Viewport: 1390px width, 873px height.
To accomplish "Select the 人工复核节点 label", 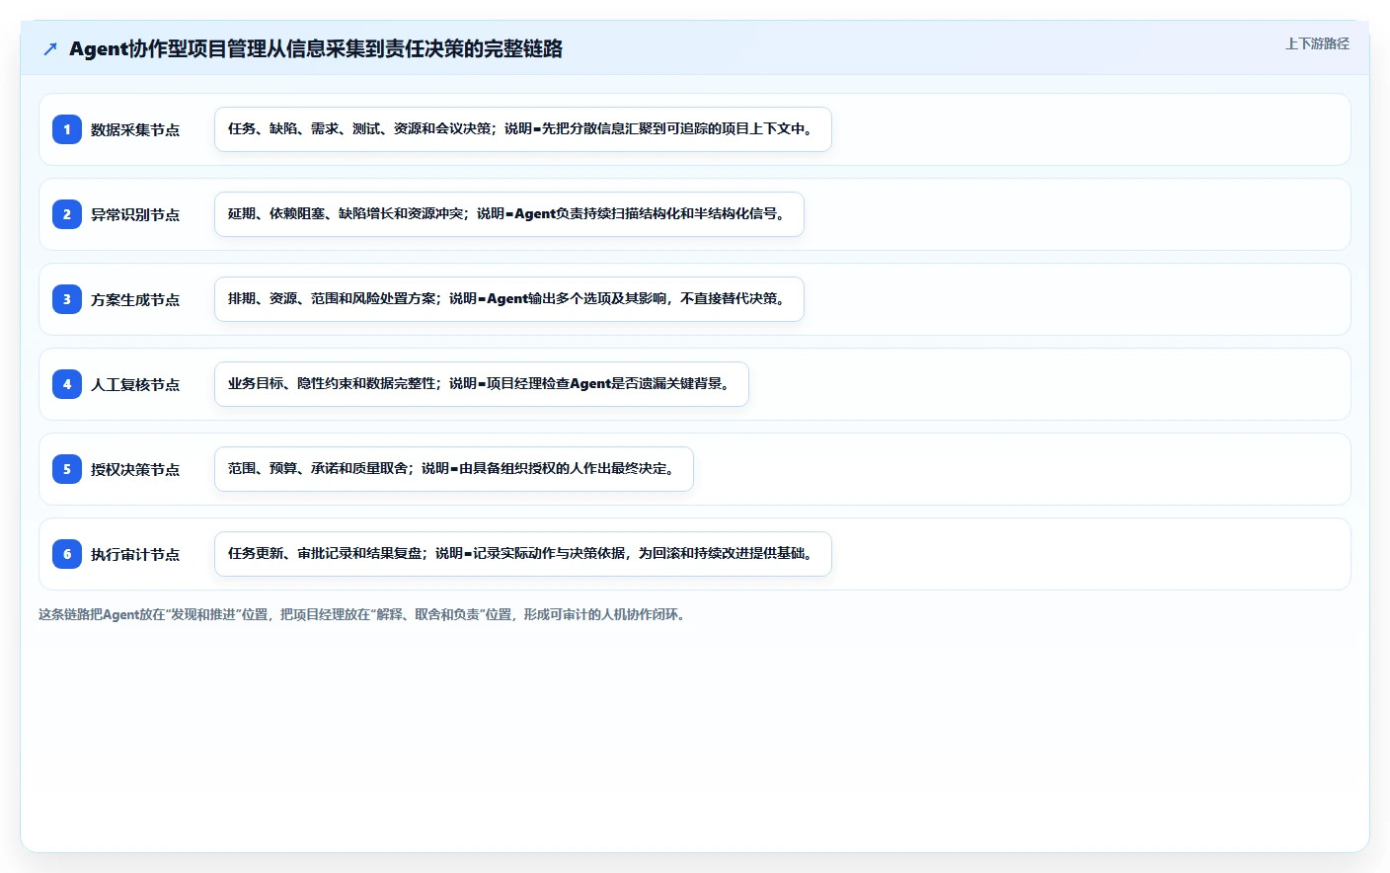I will [x=135, y=384].
